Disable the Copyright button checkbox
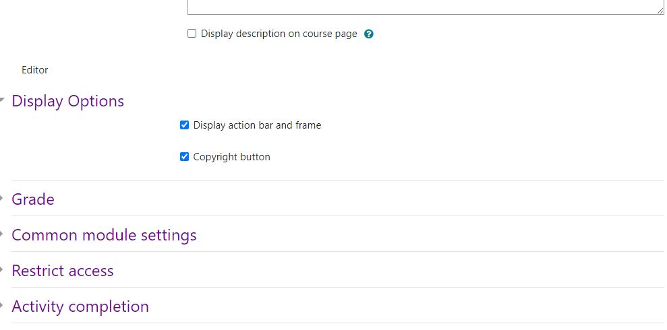The image size is (667, 330). pos(184,157)
